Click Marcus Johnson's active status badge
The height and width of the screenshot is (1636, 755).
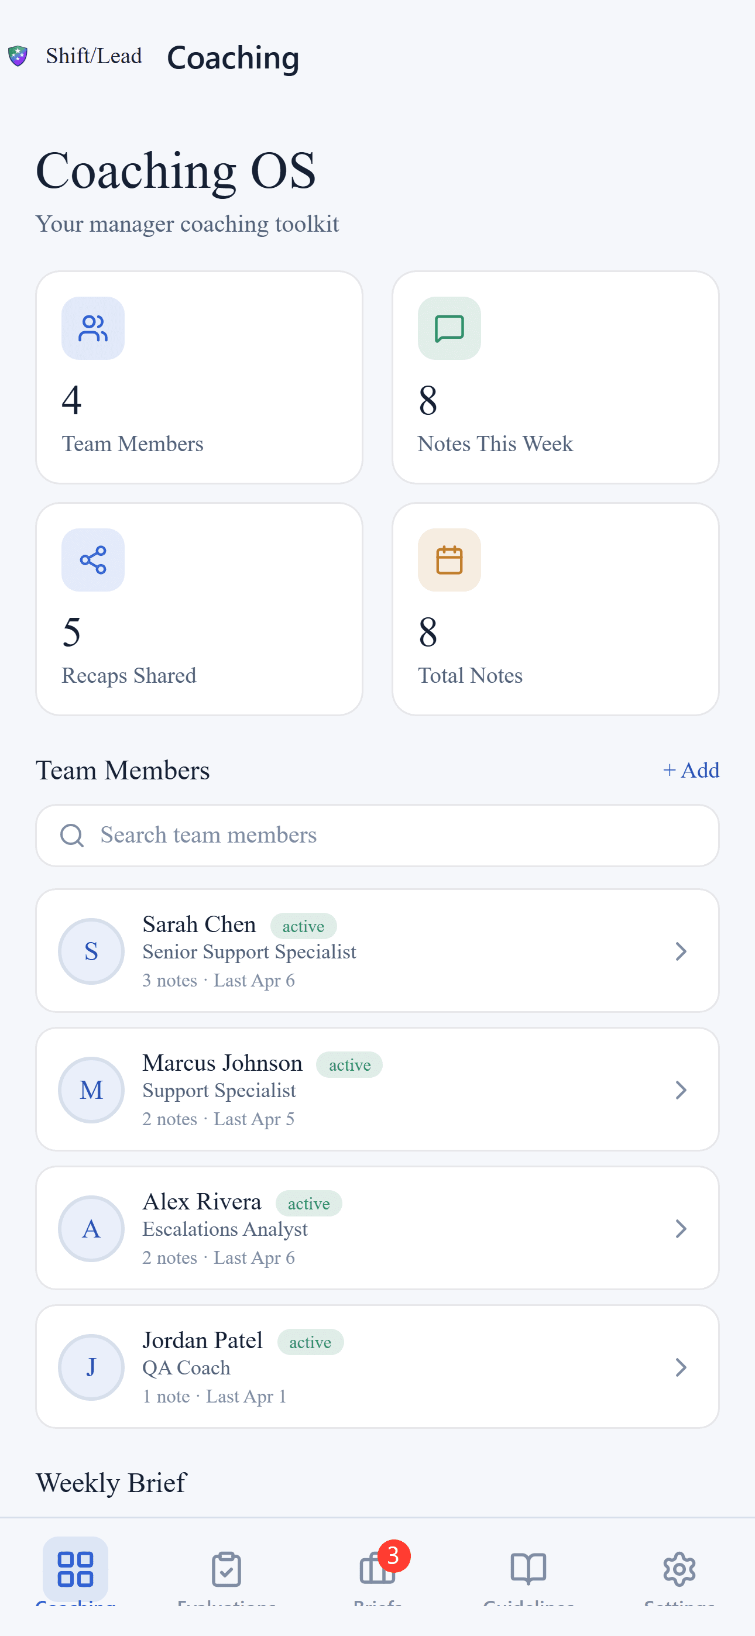tap(349, 1065)
